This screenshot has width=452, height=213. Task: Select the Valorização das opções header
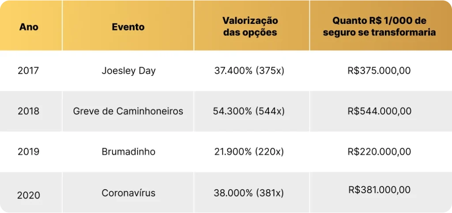coord(251,27)
